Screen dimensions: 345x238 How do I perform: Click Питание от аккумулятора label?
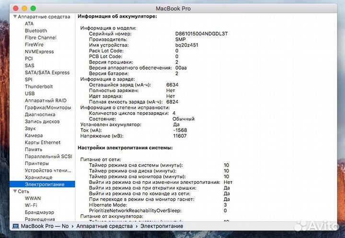tap(112, 216)
